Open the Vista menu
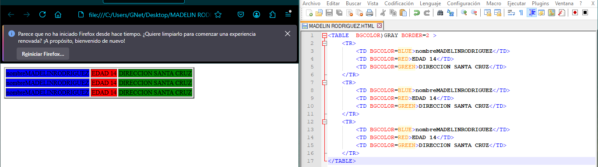The image size is (598, 167). 373,3
